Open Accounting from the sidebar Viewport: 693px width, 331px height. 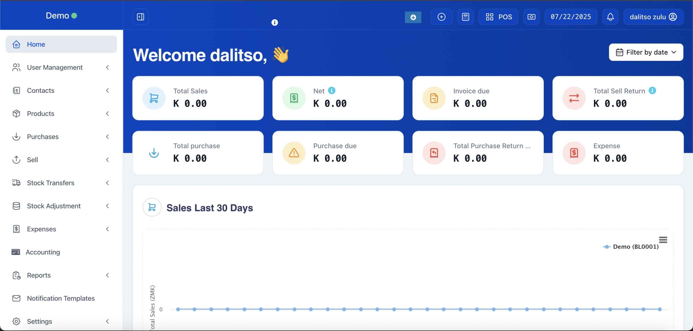43,252
